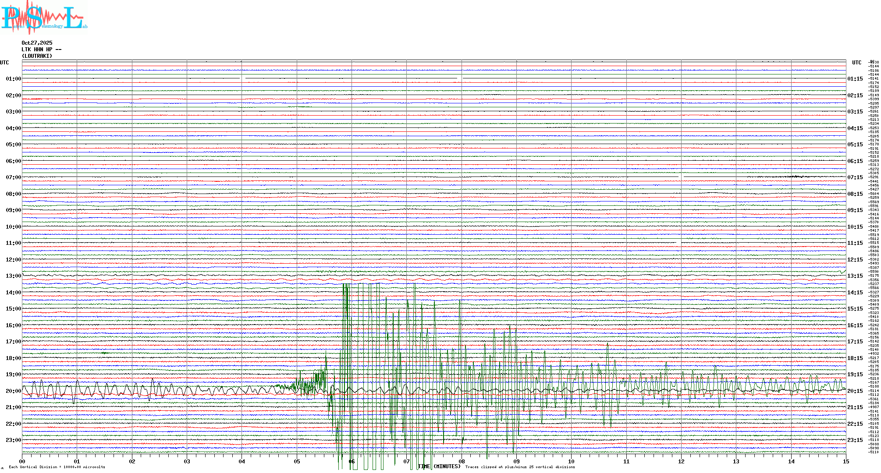Click the UTC label at top right

pyautogui.click(x=856, y=63)
